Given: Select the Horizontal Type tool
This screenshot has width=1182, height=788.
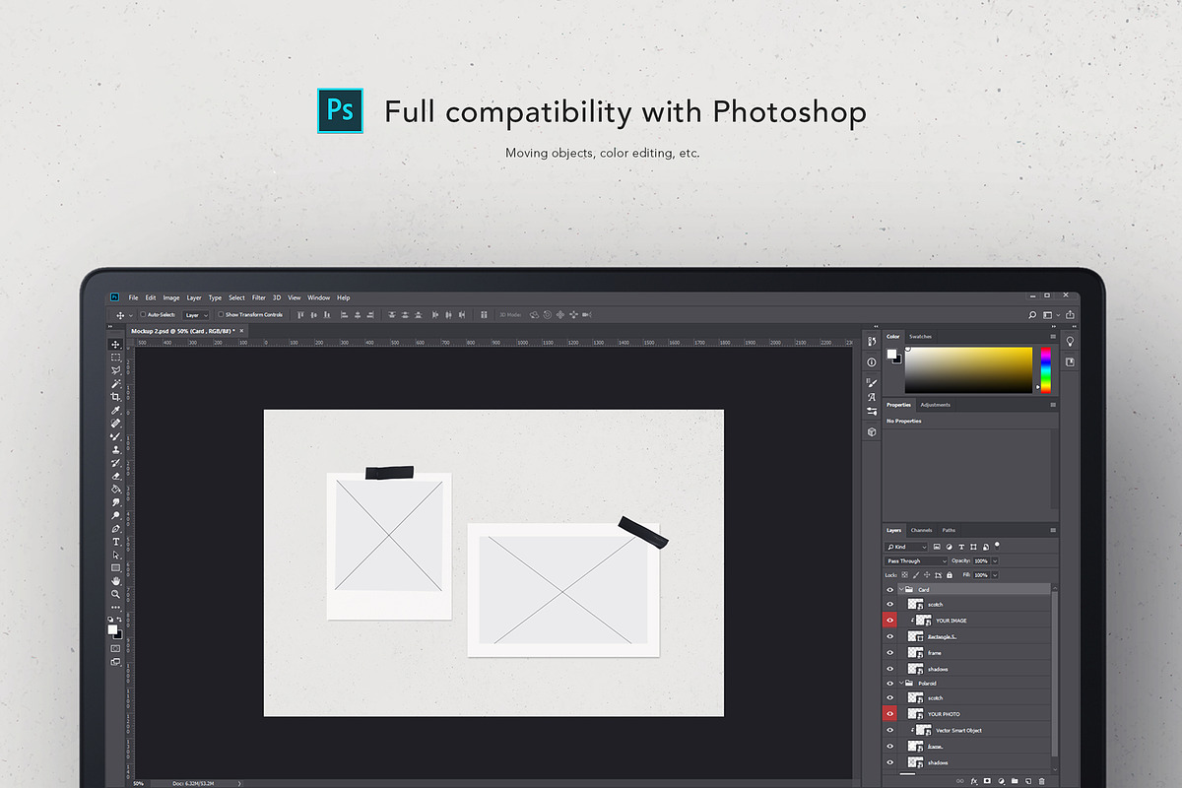Looking at the screenshot, I should (x=115, y=542).
